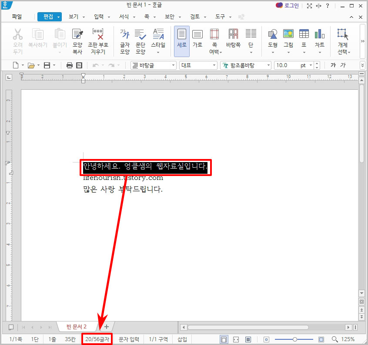Click the help question mark icon
The height and width of the screenshot is (345, 368).
tap(328, 6)
